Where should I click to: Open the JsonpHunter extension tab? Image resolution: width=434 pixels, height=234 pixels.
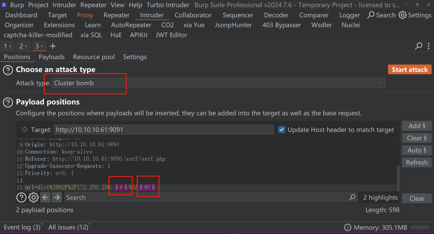click(x=233, y=25)
